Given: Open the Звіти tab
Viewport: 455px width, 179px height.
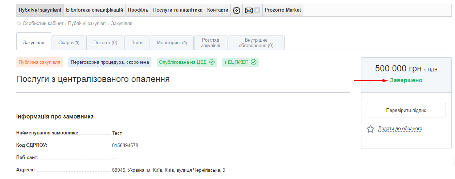Looking at the screenshot, I should [137, 43].
